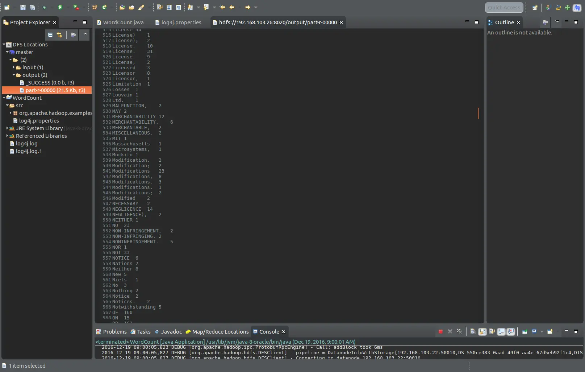Collapse the DFS Locations tree node
The height and width of the screenshot is (372, 585).
pos(4,44)
